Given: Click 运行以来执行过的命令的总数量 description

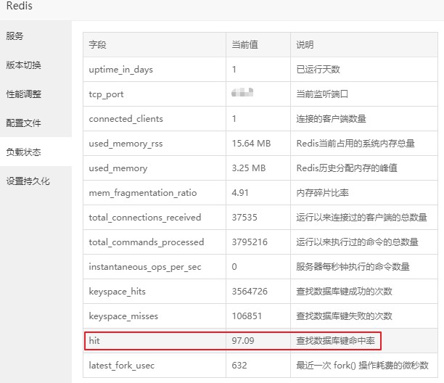Looking at the screenshot, I should coord(358,242).
